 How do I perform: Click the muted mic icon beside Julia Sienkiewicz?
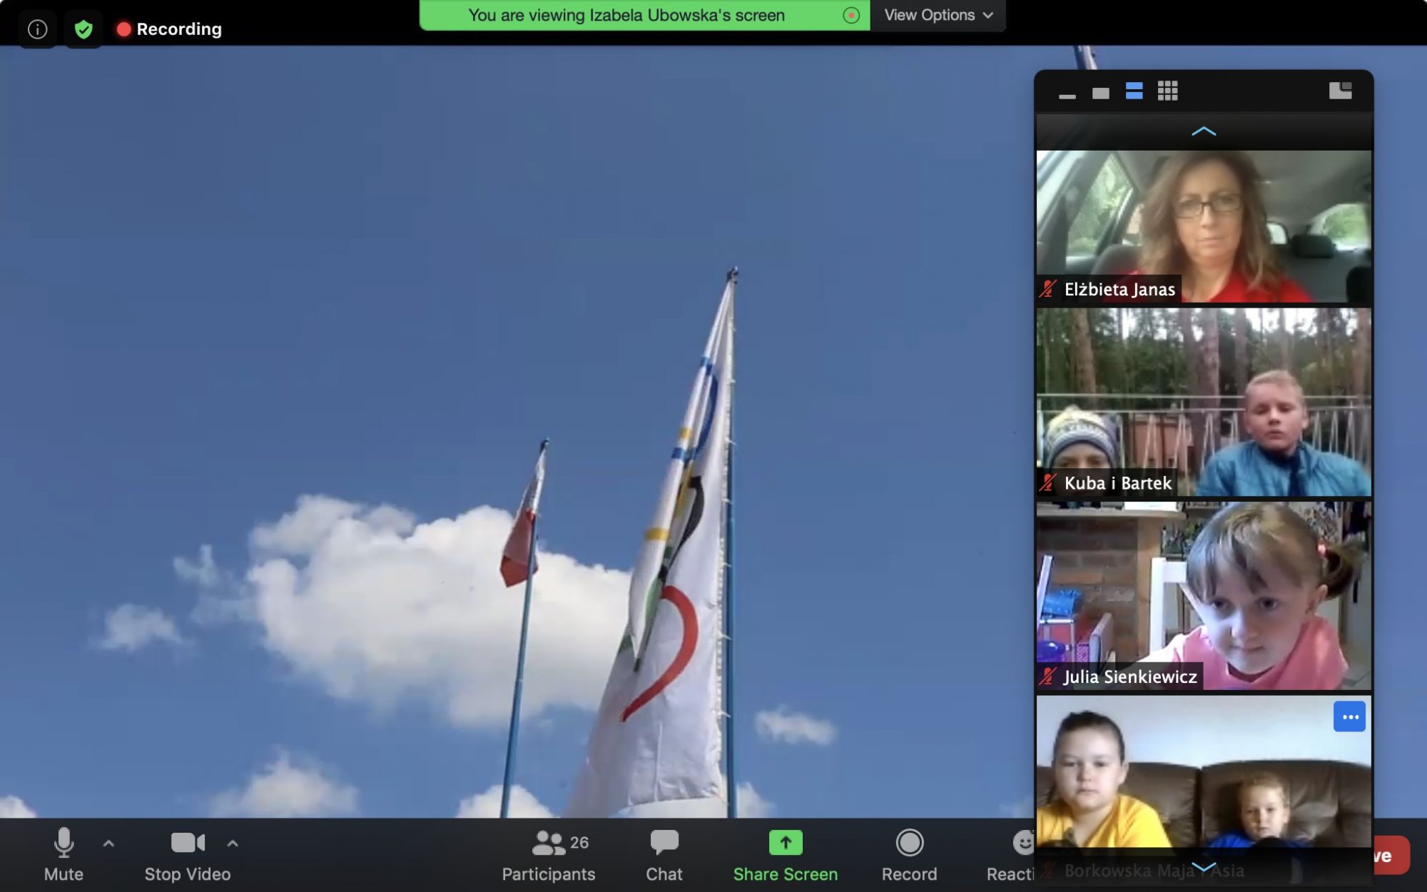coord(1047,676)
